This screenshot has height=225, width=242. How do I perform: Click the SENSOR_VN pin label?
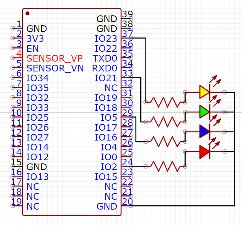pos(55,68)
